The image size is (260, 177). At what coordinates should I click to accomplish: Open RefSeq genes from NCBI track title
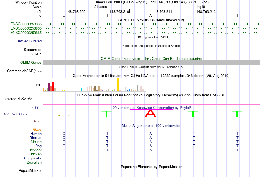click(x=151, y=37)
